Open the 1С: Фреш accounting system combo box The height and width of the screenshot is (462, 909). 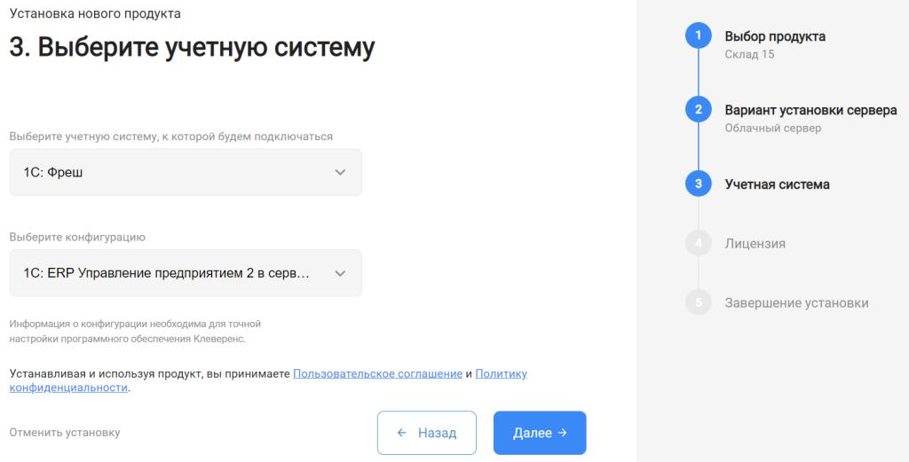click(x=186, y=173)
